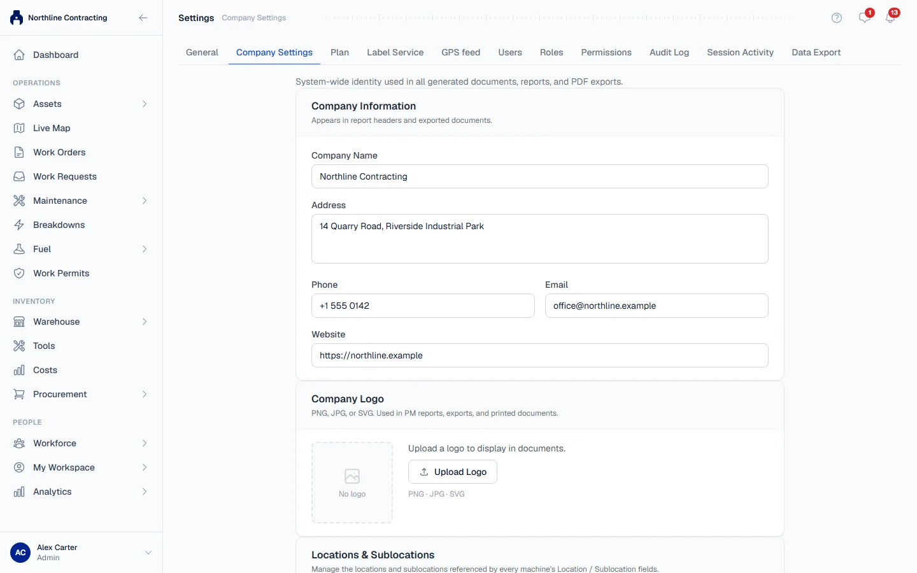This screenshot has width=917, height=573.
Task: Click the Work Requests inbox icon
Action: point(19,176)
